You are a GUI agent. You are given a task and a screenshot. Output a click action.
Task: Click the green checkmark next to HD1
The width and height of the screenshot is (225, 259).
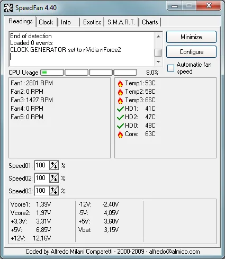tap(120, 109)
